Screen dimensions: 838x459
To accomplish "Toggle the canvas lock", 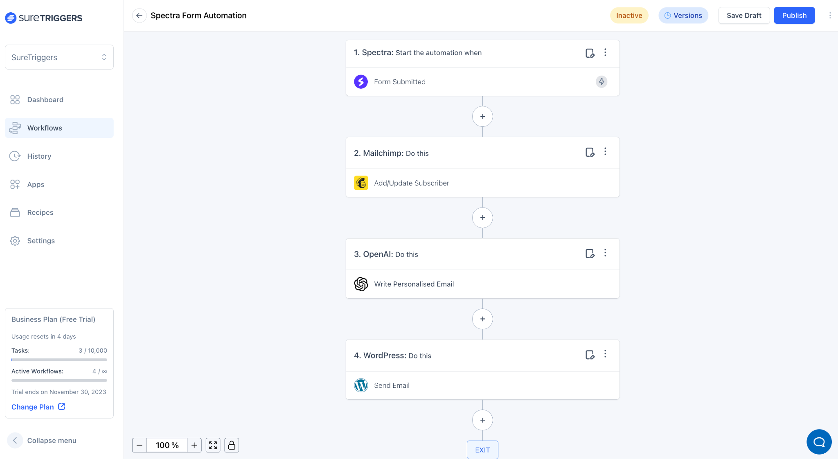I will (232, 445).
